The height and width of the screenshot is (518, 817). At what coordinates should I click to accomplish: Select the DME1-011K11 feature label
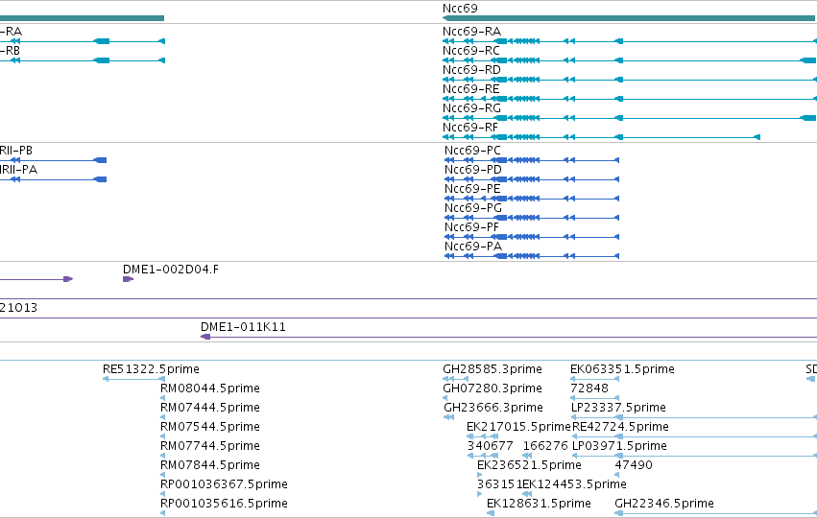pos(243,327)
